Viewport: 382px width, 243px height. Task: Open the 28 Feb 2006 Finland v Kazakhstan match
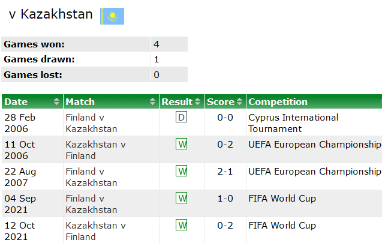[x=91, y=123]
